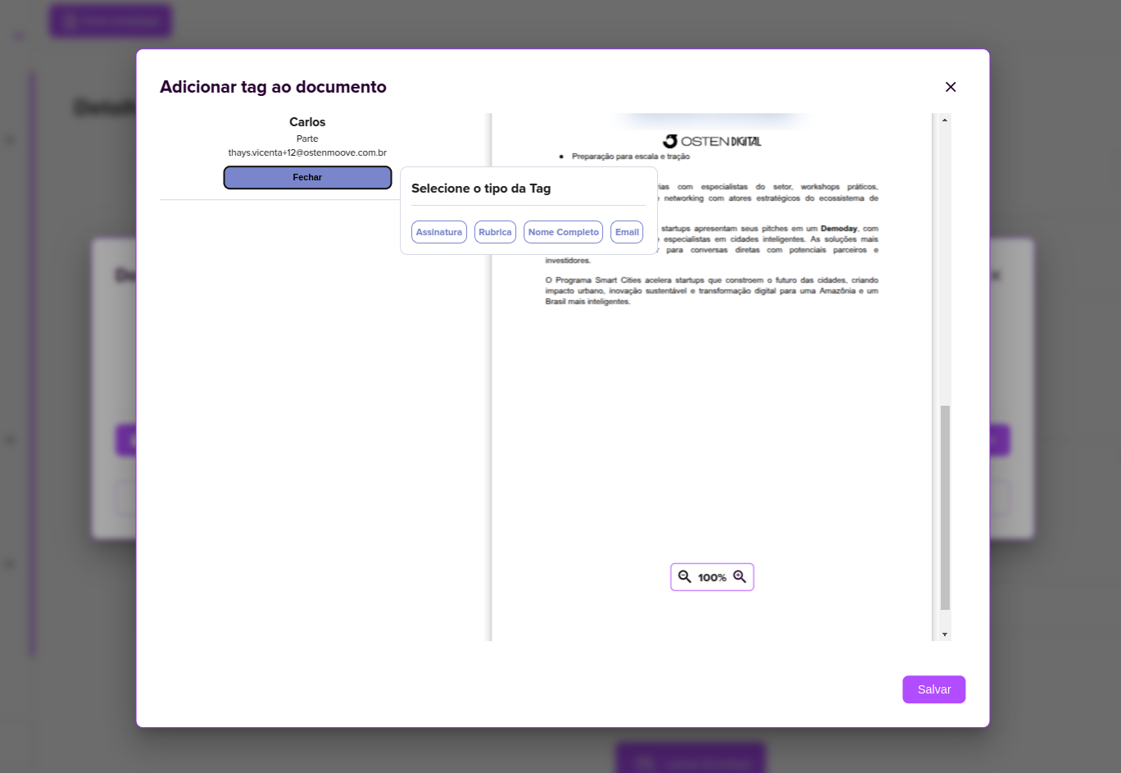Click the Selecione o tipo da Tag header

click(481, 189)
